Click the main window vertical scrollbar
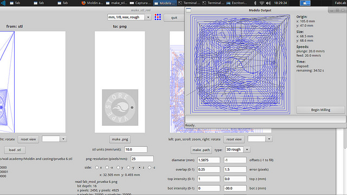Viewport: 347px width, 195px height. pyautogui.click(x=345, y=138)
